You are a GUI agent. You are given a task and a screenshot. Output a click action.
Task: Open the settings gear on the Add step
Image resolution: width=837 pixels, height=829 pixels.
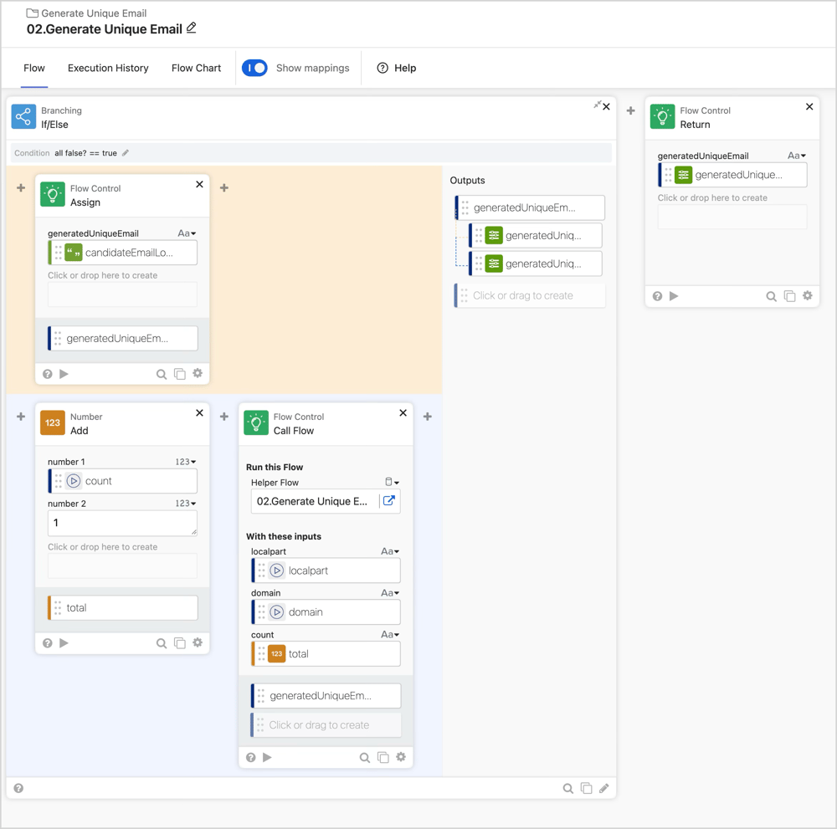(198, 642)
